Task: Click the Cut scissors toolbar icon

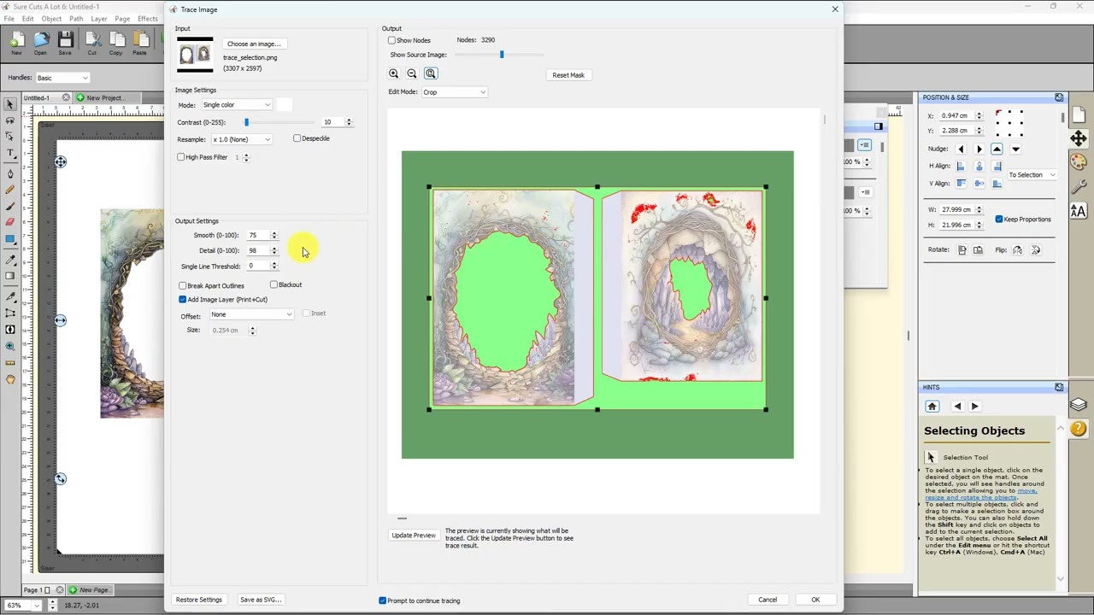Action: [x=91, y=43]
